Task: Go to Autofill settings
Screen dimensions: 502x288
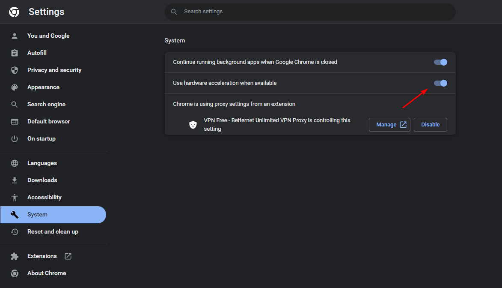Action: point(53,53)
